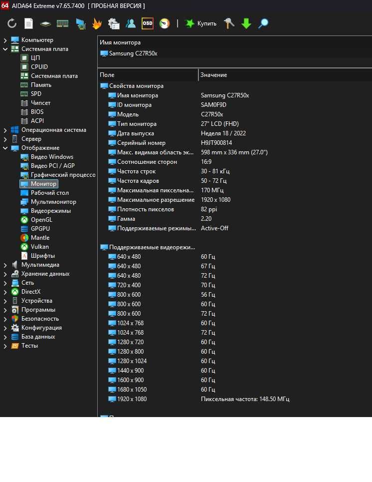
Task: Start the stability test flame icon
Action: pos(97,23)
